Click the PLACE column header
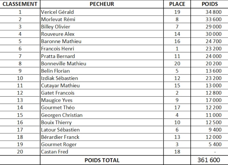This screenshot has height=165, width=228. tap(177, 4)
